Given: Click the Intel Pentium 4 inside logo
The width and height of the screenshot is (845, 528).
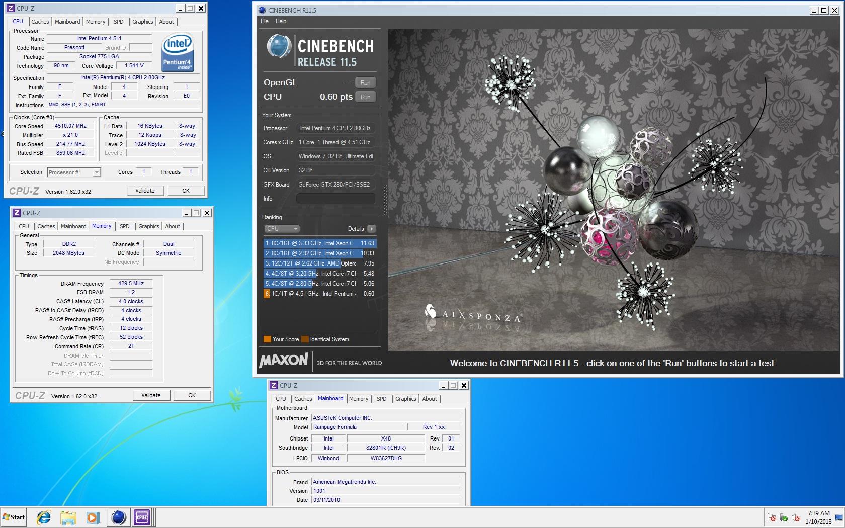Looking at the screenshot, I should click(x=178, y=53).
